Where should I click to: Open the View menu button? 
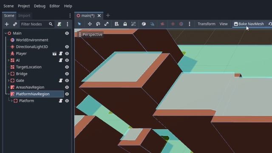[224, 24]
